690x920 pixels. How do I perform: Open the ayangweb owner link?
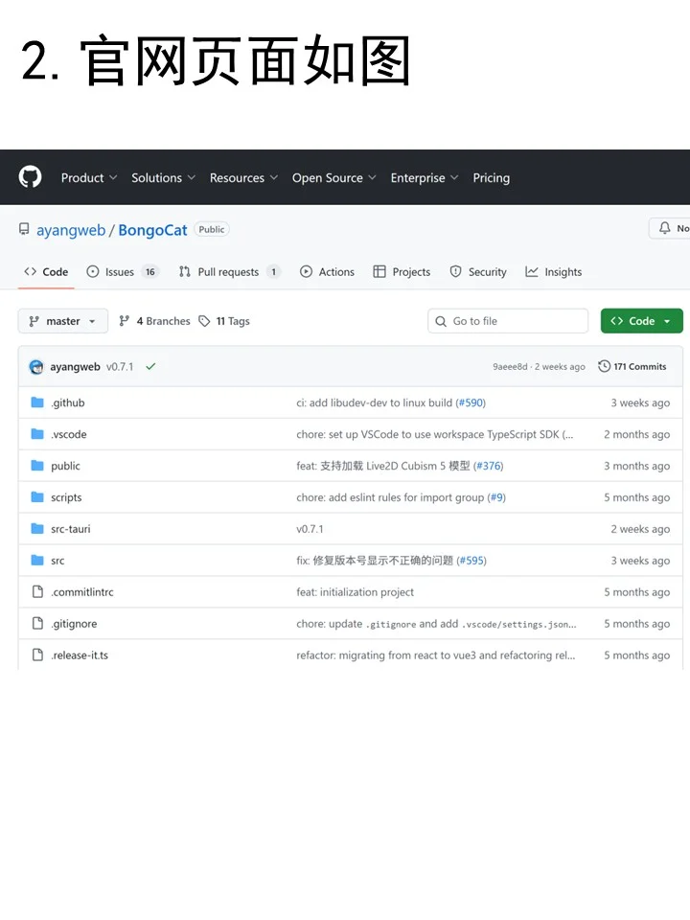click(71, 230)
